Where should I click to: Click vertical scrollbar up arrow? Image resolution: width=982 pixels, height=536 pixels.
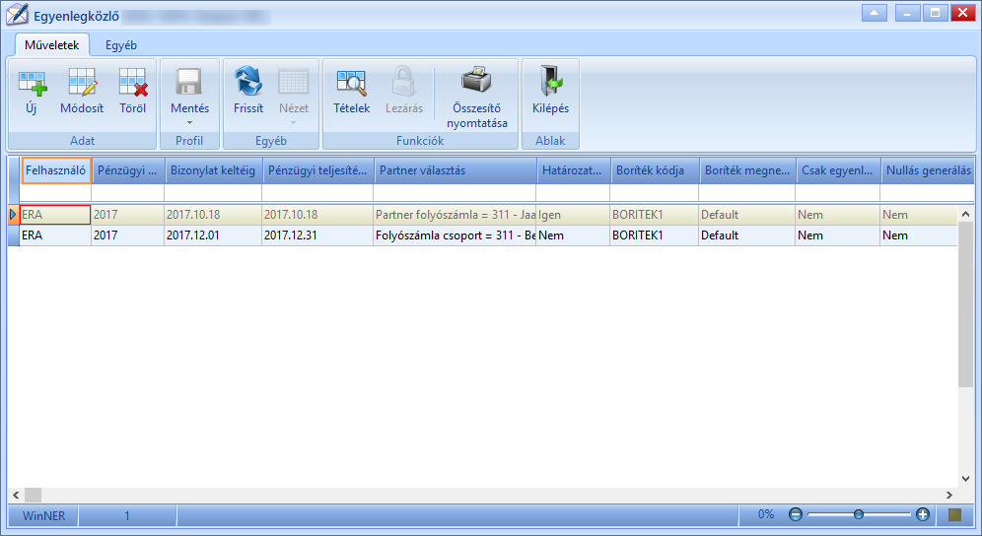click(x=965, y=214)
